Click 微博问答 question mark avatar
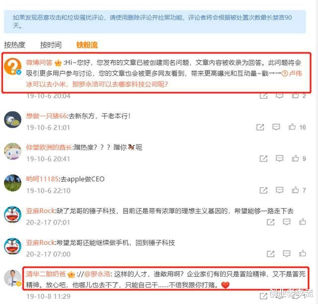The height and width of the screenshot is (304, 318). point(13,66)
